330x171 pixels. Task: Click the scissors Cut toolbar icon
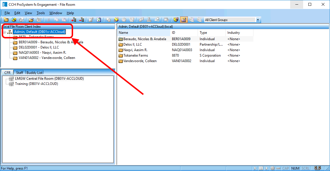49,20
